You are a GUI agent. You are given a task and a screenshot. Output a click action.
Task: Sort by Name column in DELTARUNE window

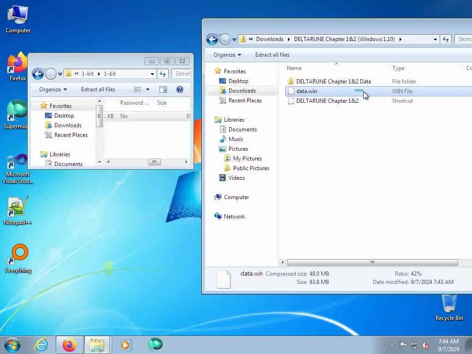point(336,68)
